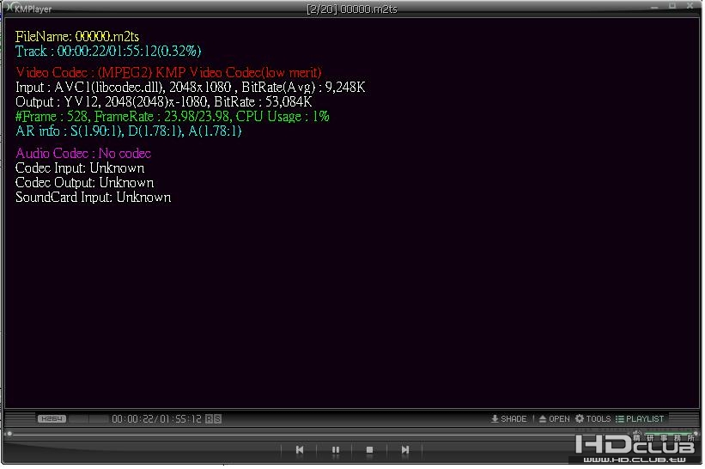Image resolution: width=705 pixels, height=469 pixels.
Task: Click the OPEN file button
Action: pos(556,420)
